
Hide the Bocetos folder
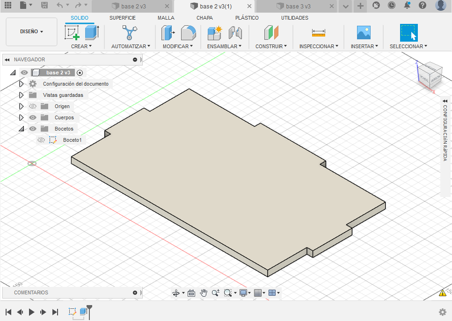[x=33, y=129]
